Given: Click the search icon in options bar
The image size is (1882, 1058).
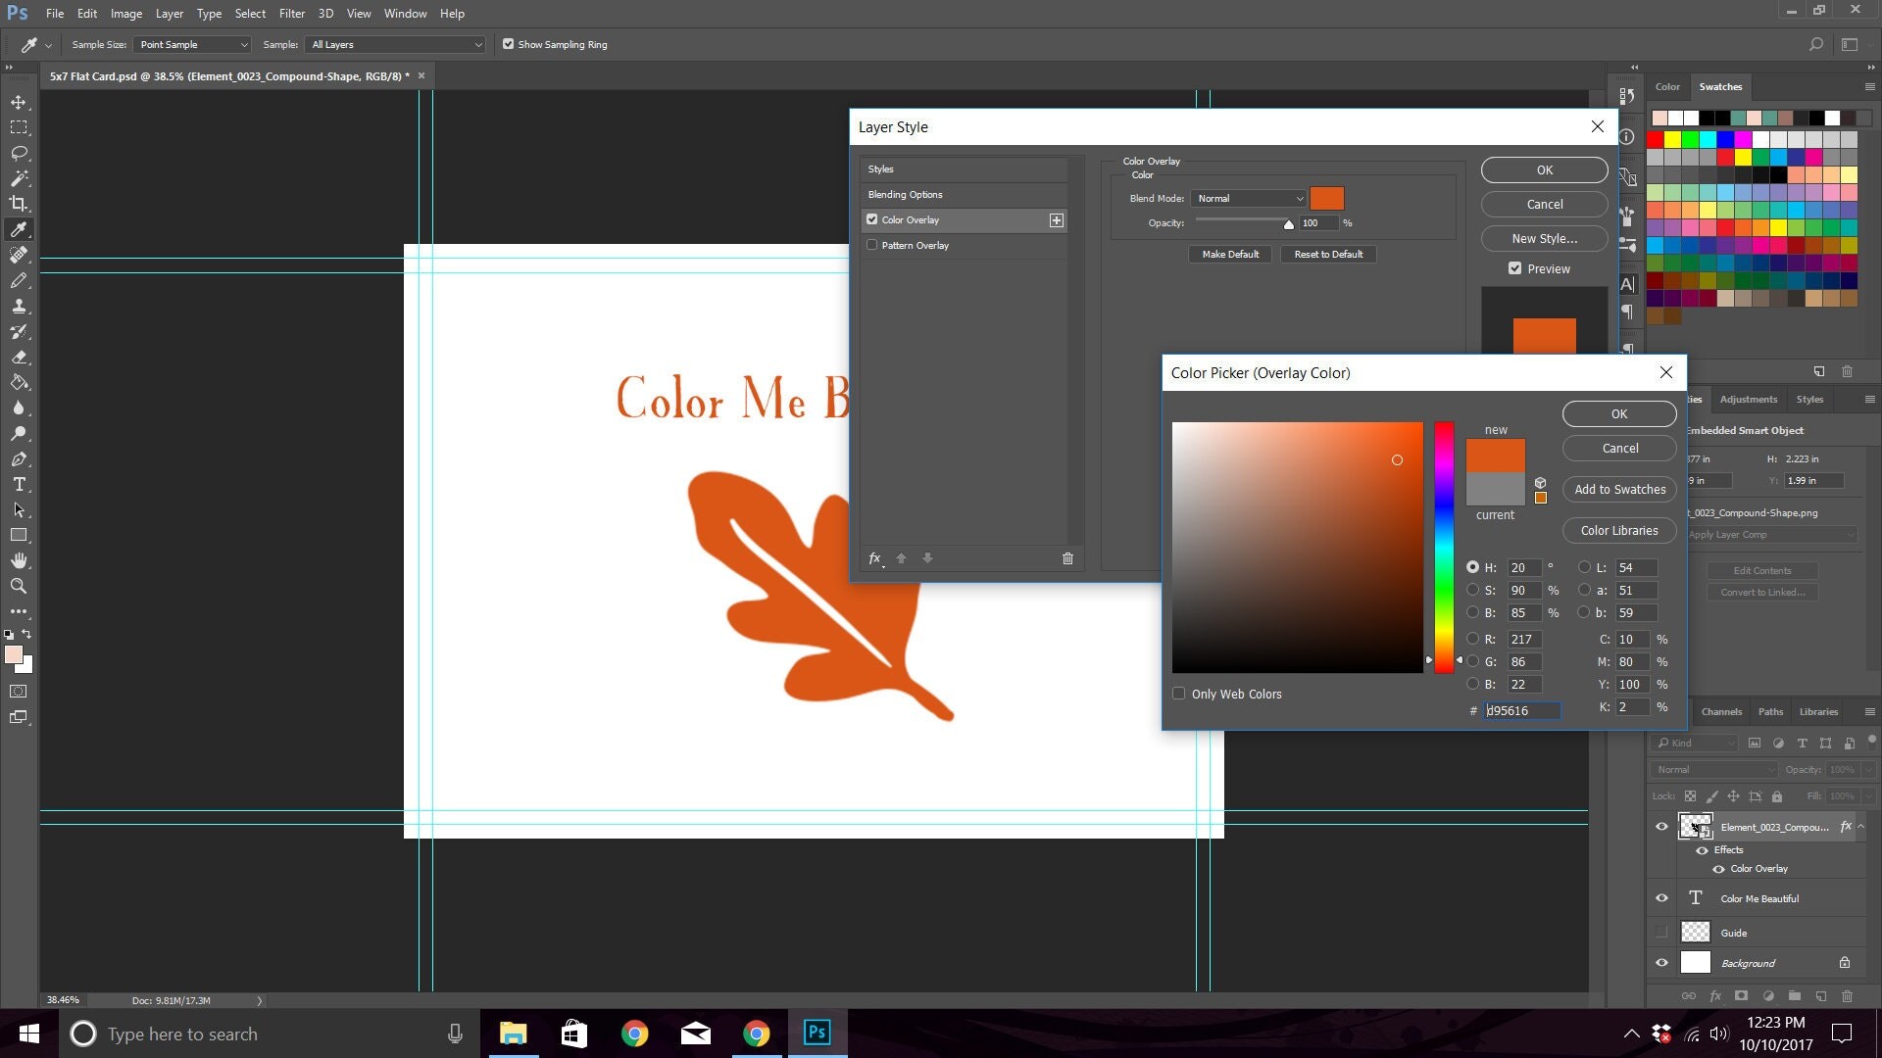Looking at the screenshot, I should coord(1815,44).
